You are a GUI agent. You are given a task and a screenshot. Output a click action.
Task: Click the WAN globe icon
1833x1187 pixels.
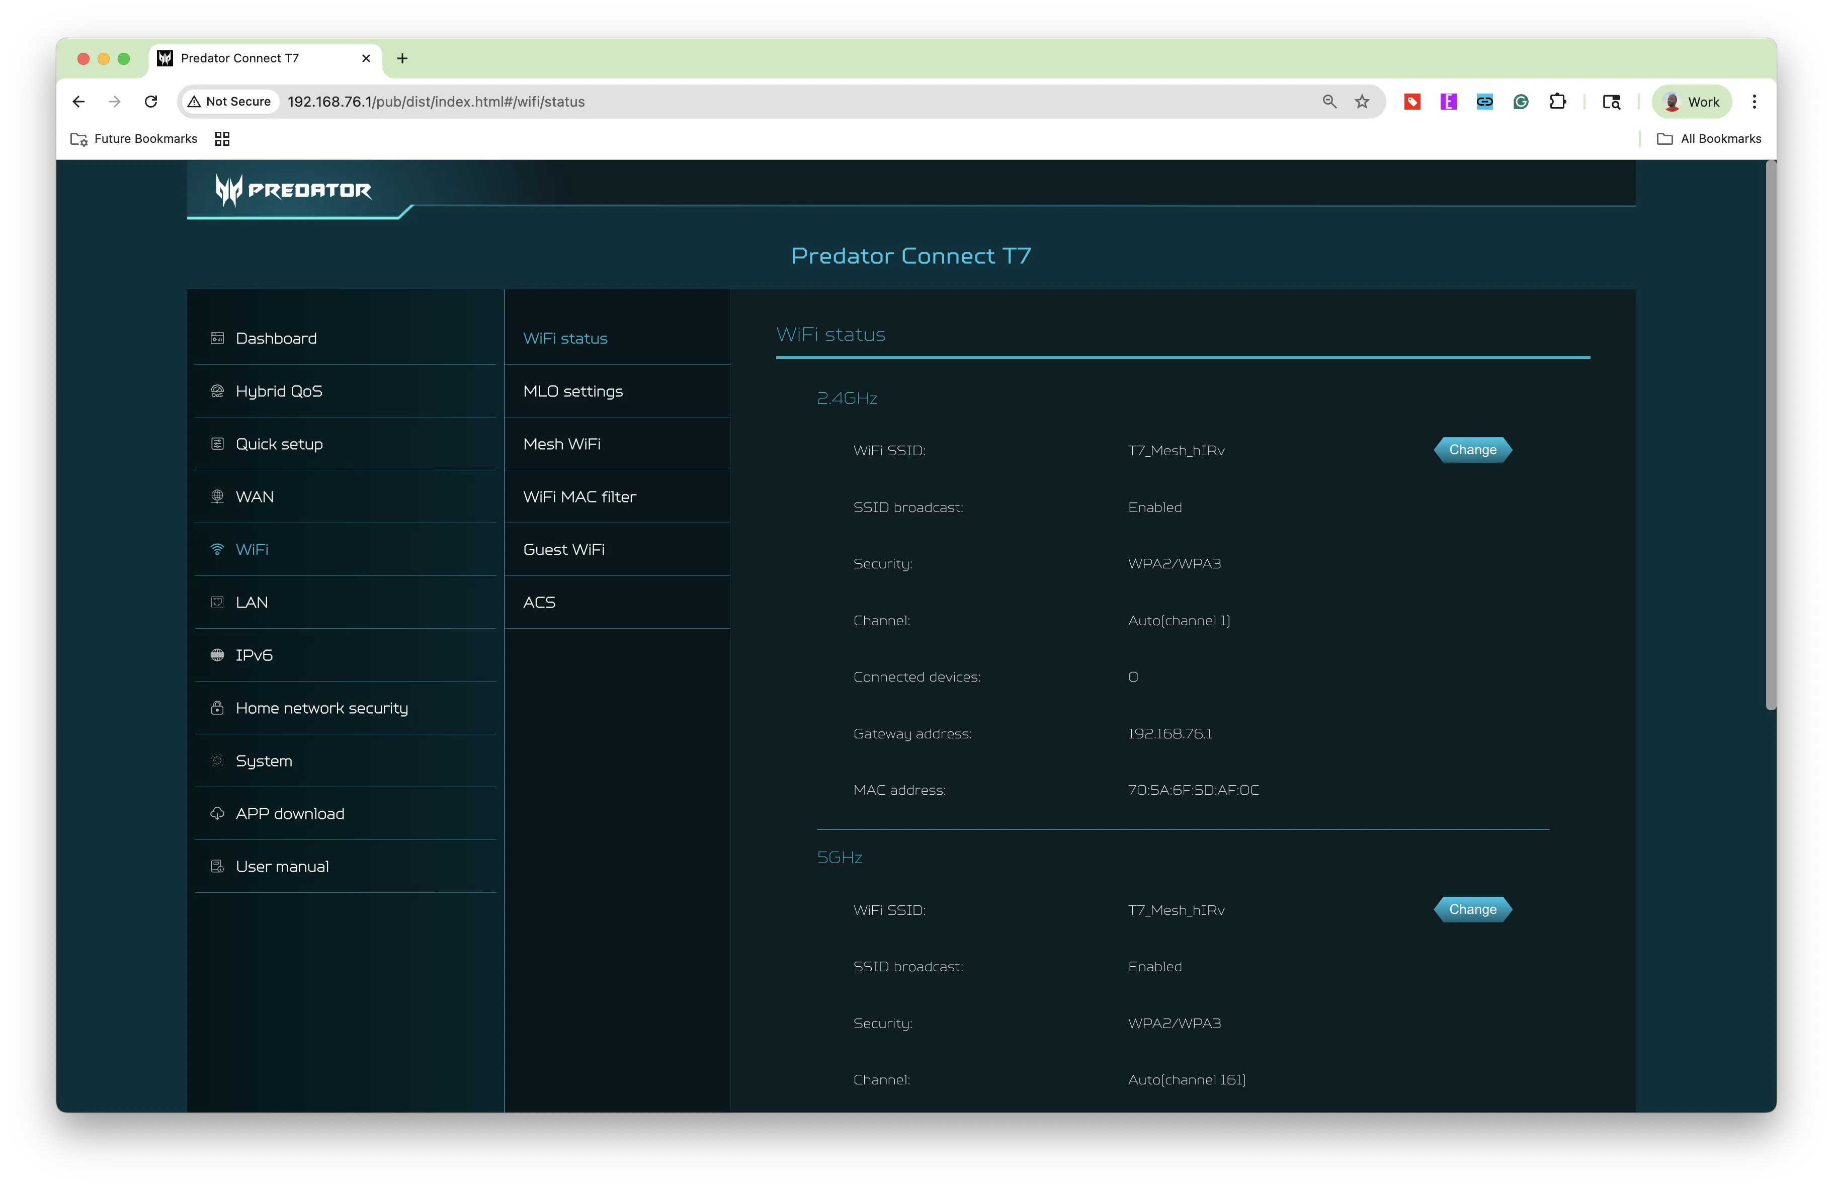click(x=217, y=497)
